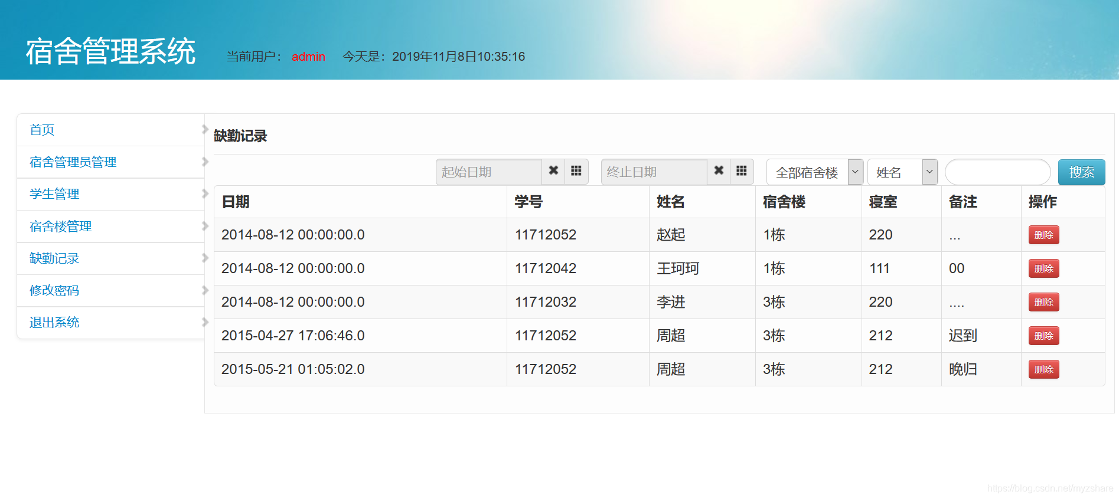Click chevron arrow beside 修改密码
This screenshot has width=1119, height=499.
205,290
